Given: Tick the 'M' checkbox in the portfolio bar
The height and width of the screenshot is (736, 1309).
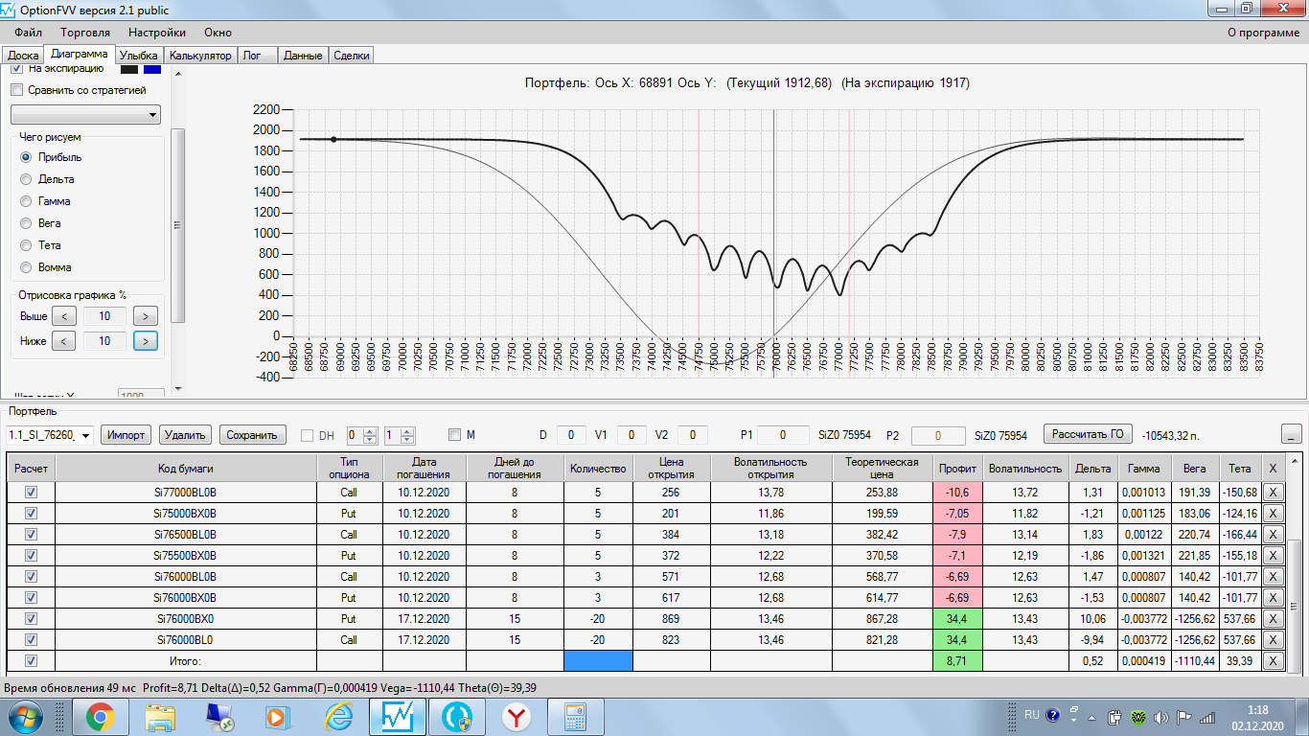Looking at the screenshot, I should [454, 435].
